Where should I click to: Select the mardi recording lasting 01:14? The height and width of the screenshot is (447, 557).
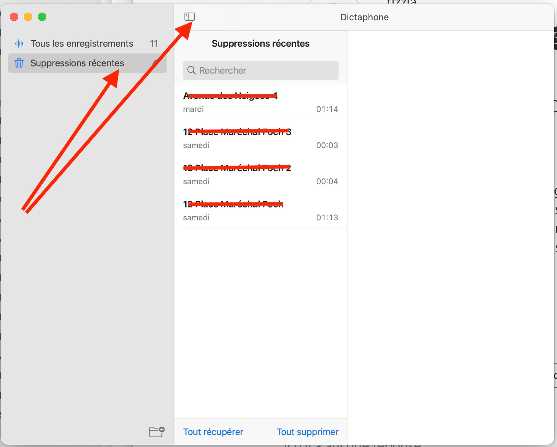click(261, 102)
